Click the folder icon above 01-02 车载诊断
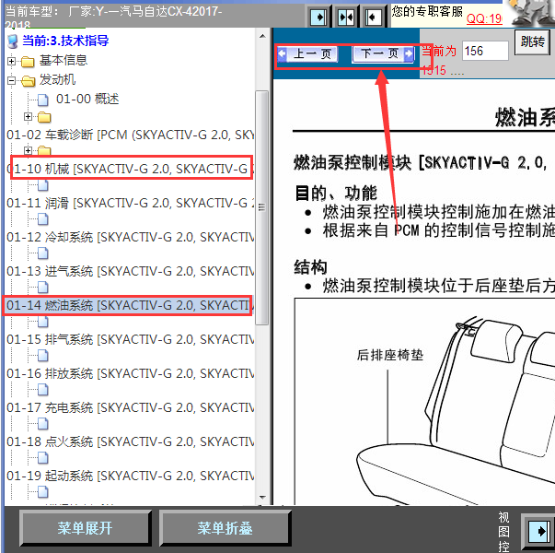The image size is (555, 553). [44, 117]
